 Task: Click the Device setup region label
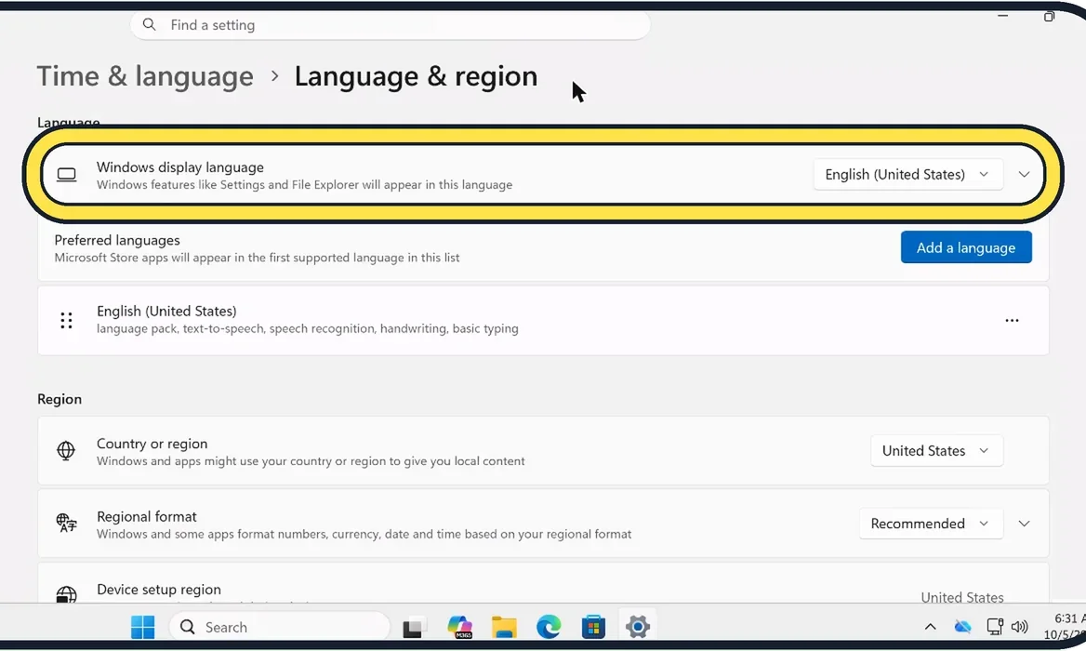point(159,590)
